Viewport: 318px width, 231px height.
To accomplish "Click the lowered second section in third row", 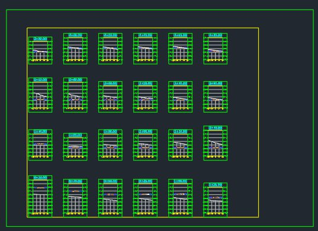I will click(x=75, y=147).
